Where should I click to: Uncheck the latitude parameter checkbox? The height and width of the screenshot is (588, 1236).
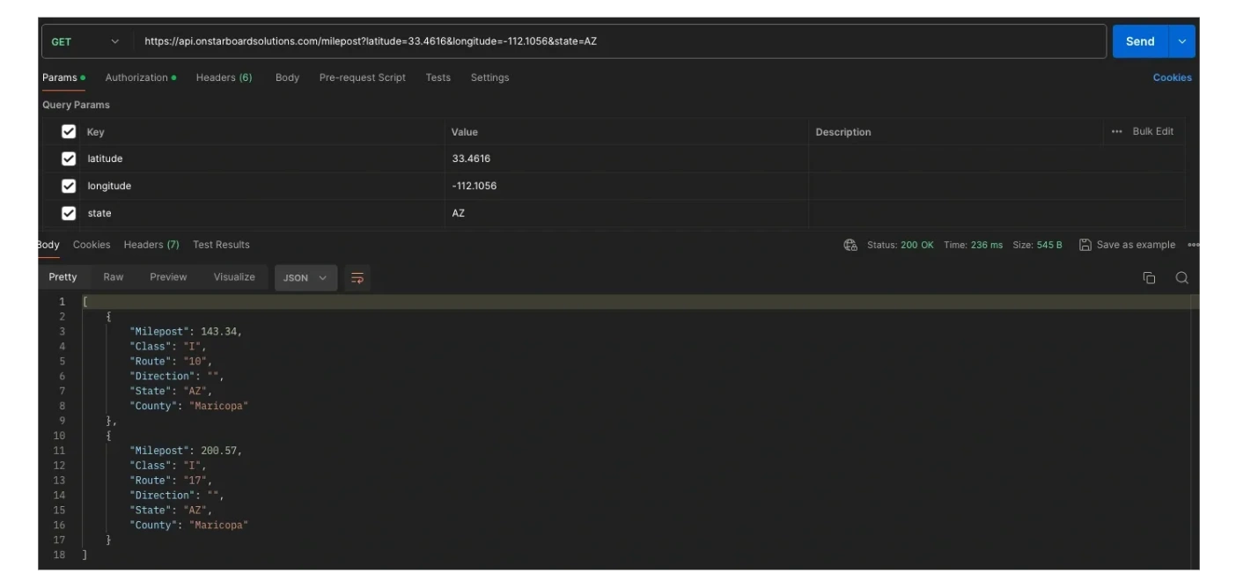(69, 159)
